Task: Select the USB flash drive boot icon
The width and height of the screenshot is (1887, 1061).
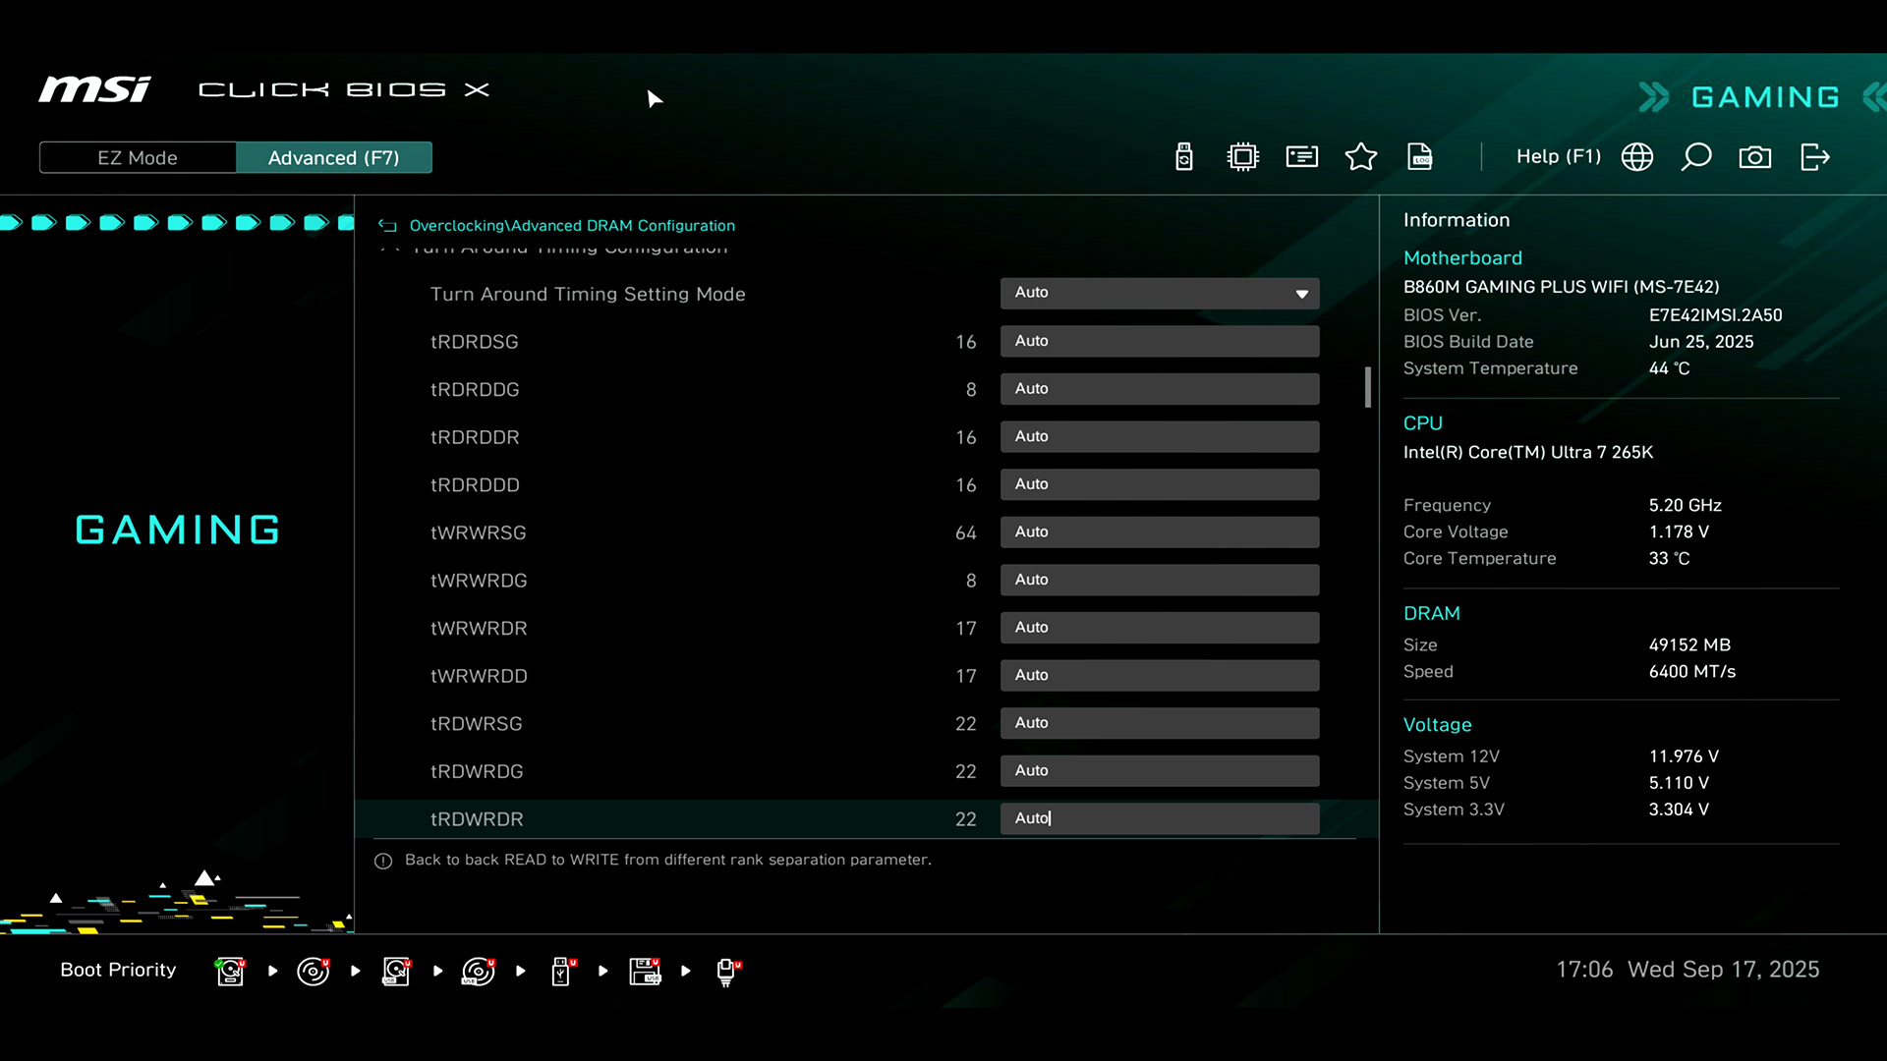Action: (x=561, y=971)
